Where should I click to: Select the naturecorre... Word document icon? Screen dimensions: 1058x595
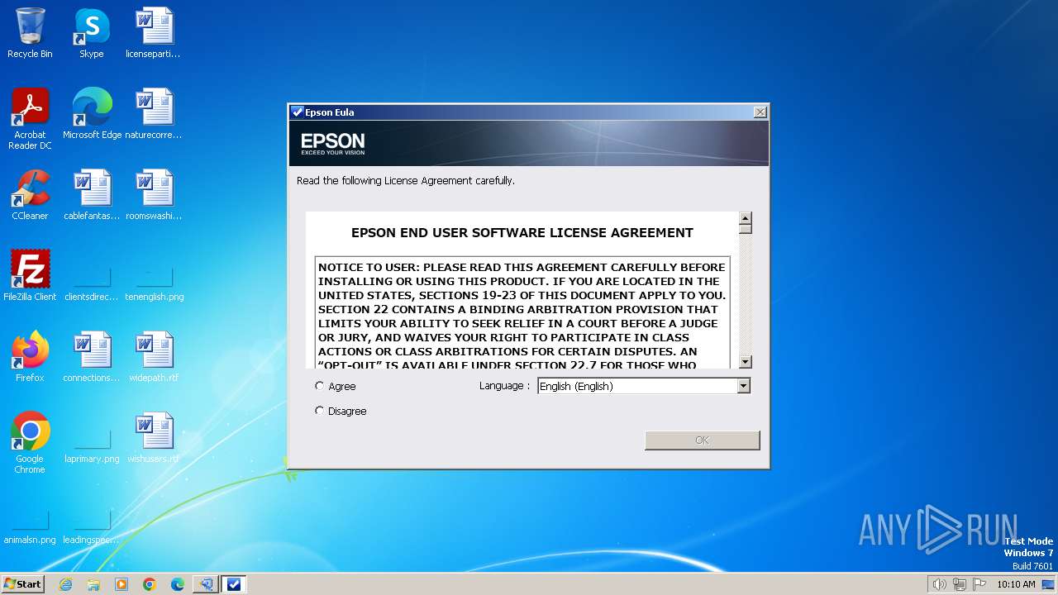(154, 114)
